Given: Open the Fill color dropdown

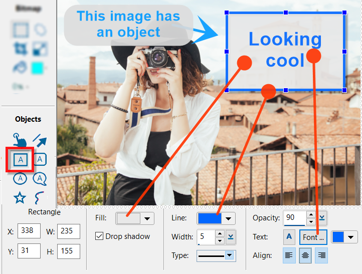Looking at the screenshot, I should coord(148,218).
